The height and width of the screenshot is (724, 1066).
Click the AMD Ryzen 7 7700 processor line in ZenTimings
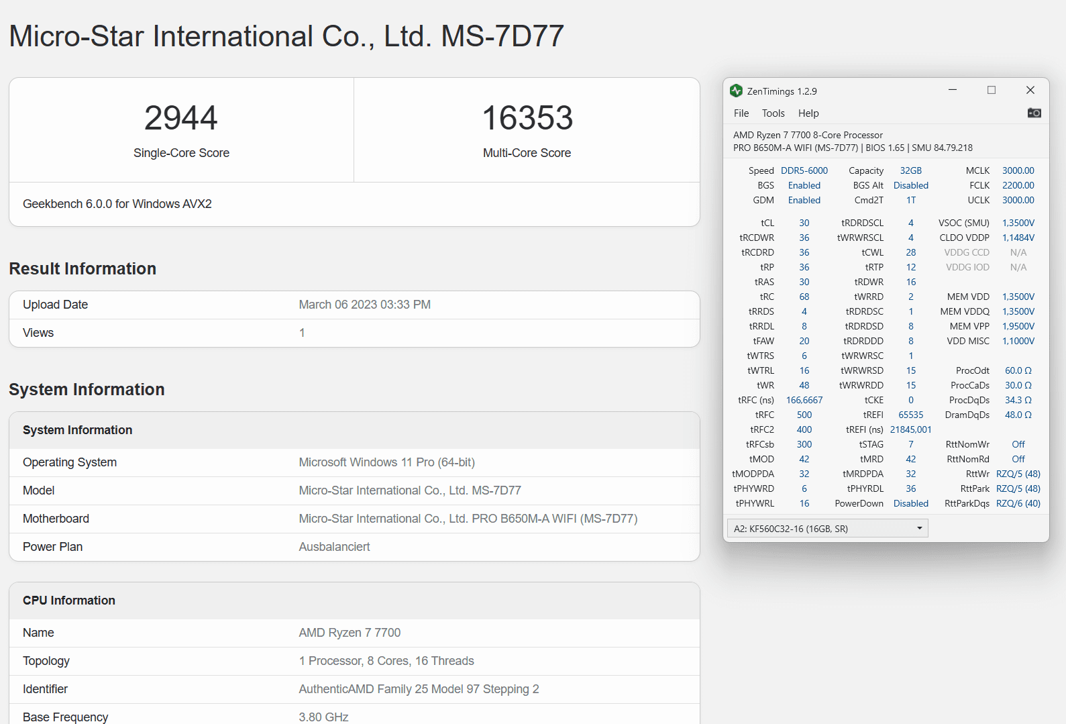808,135
